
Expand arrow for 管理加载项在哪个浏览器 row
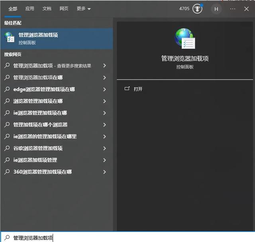coord(104,125)
